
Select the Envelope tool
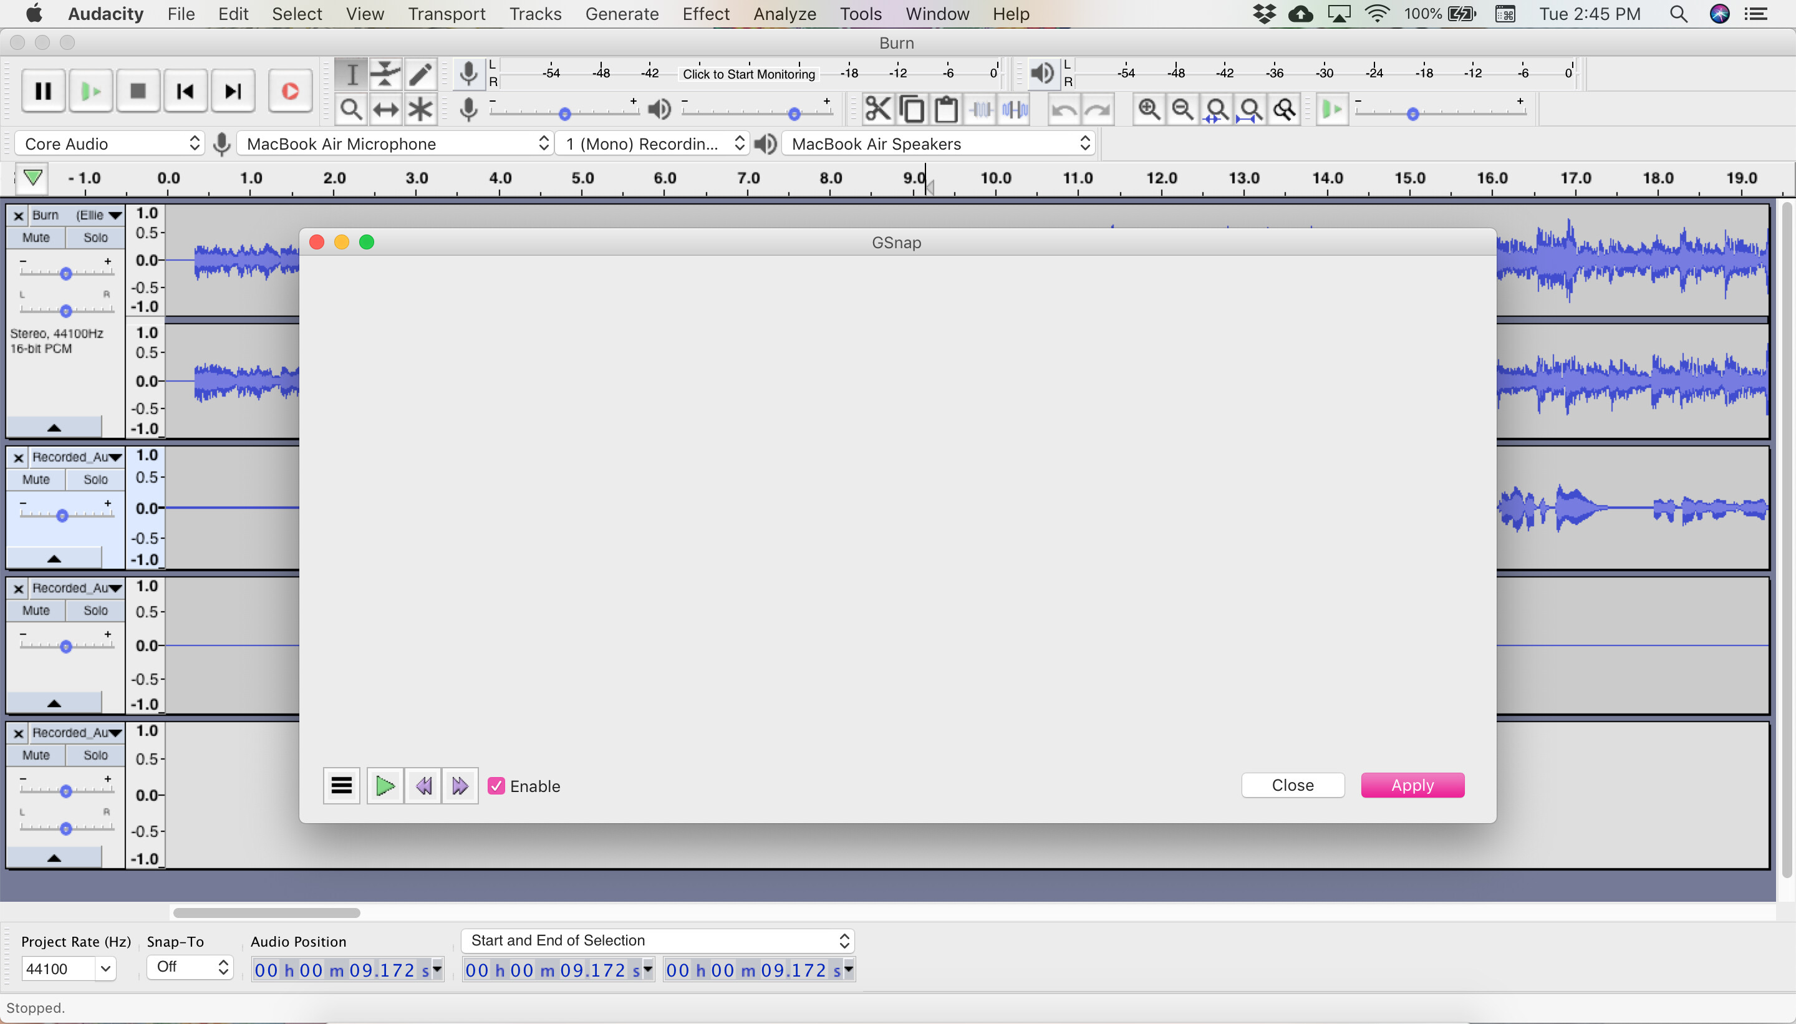[x=385, y=74]
